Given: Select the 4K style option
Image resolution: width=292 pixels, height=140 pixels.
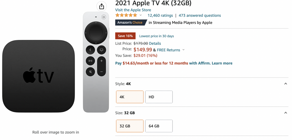Looking at the screenshot, I should click(130, 97).
